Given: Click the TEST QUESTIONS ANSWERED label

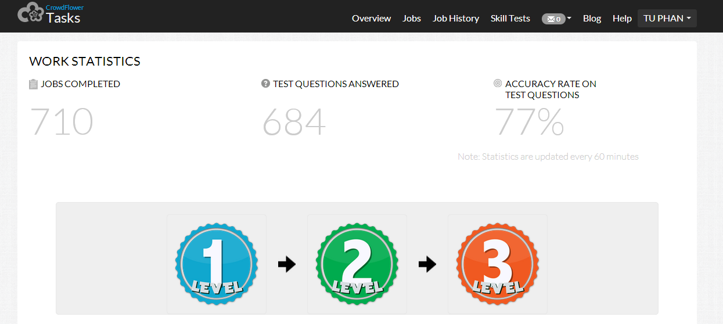Looking at the screenshot, I should point(336,84).
